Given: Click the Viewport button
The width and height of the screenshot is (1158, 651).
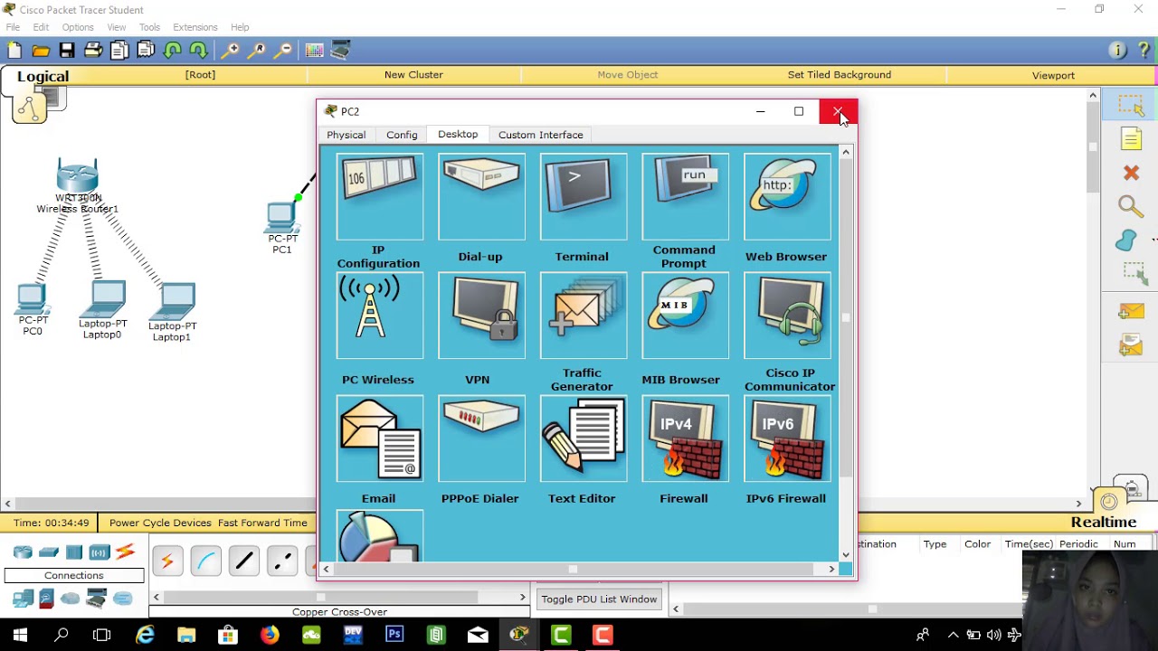Looking at the screenshot, I should pyautogui.click(x=1054, y=76).
